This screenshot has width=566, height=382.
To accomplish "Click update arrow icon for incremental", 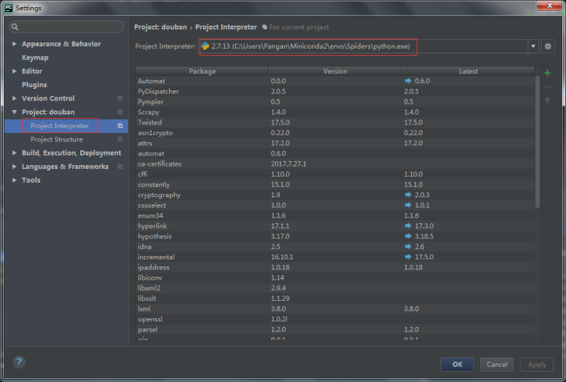I will pyautogui.click(x=408, y=257).
